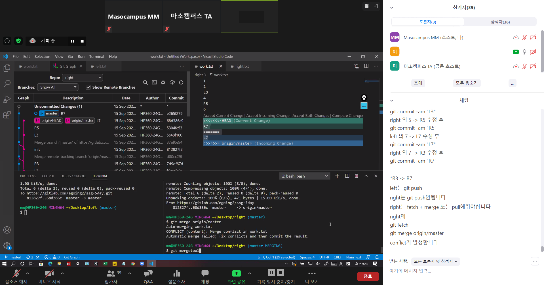
Task: Click Find magnifier in Git Graph
Action: coord(145,82)
